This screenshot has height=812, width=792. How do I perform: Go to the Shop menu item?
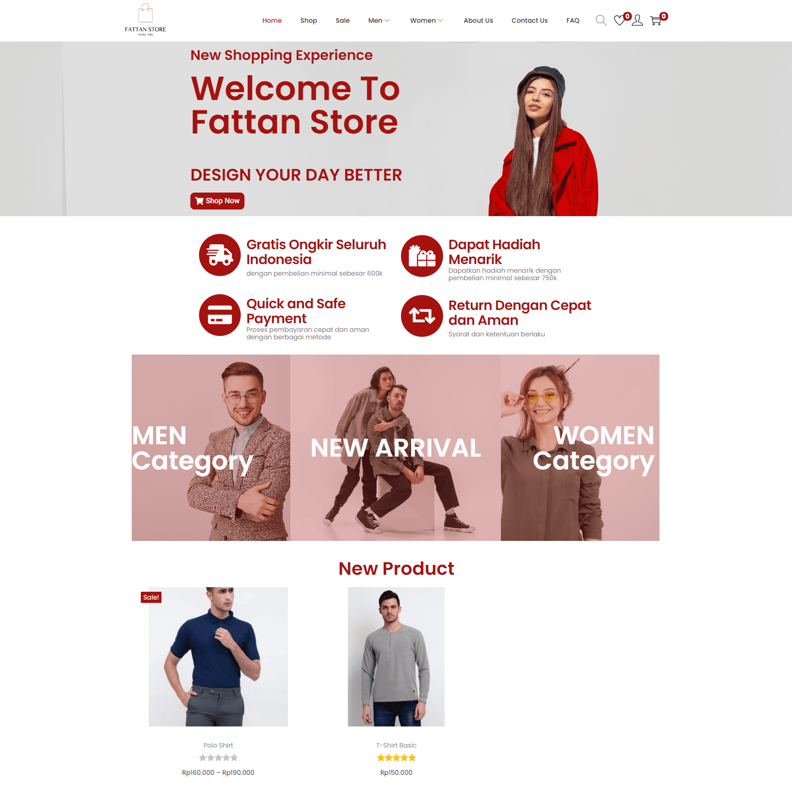pos(308,20)
